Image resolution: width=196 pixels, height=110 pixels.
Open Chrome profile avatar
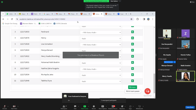[148, 19]
